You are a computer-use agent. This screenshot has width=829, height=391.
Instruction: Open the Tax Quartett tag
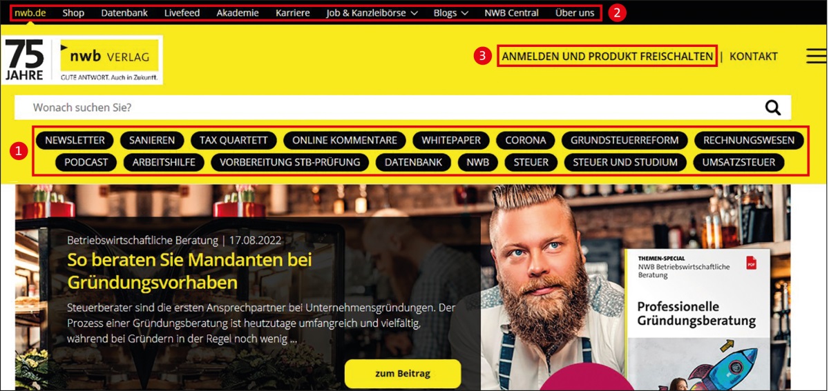pyautogui.click(x=234, y=140)
